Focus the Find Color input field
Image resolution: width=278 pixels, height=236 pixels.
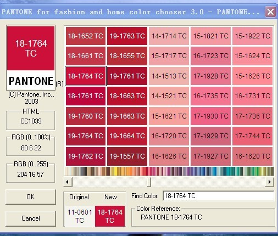pos(219,196)
